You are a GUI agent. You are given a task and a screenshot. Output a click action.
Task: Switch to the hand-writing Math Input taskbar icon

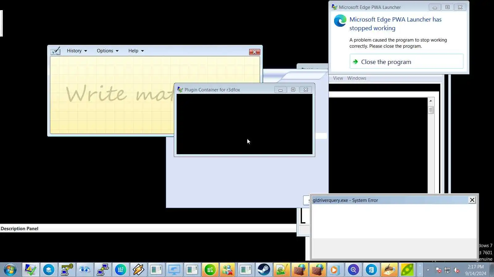click(389, 270)
